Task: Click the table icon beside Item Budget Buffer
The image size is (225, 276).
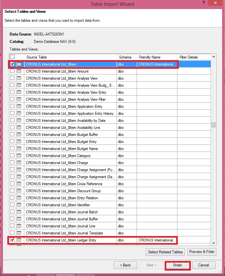Action: tap(19, 135)
